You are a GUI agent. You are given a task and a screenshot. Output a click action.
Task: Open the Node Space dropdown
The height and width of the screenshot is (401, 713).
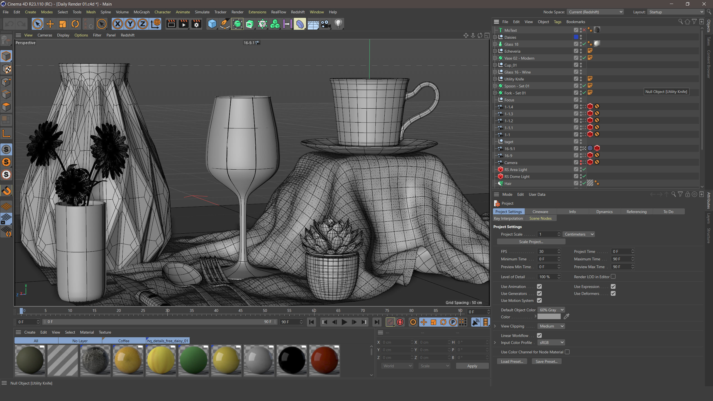595,12
